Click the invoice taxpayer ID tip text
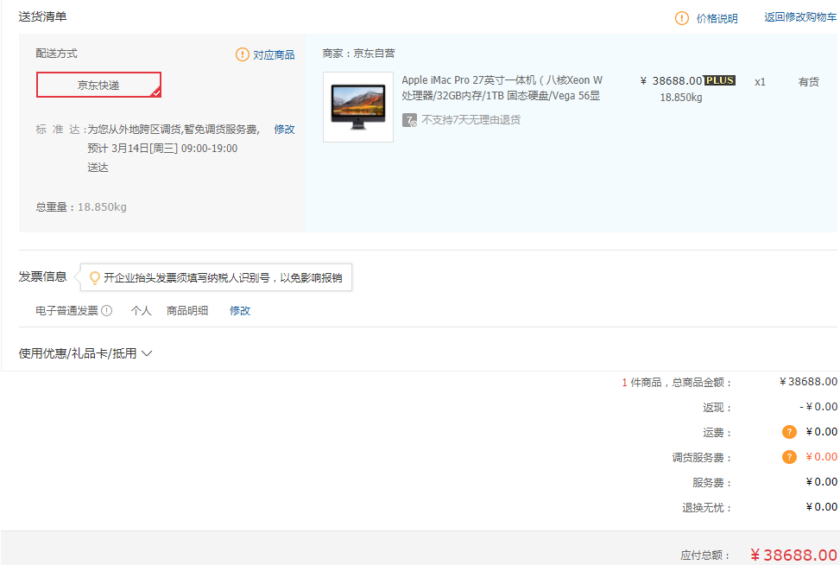This screenshot has width=840, height=565. click(x=223, y=277)
